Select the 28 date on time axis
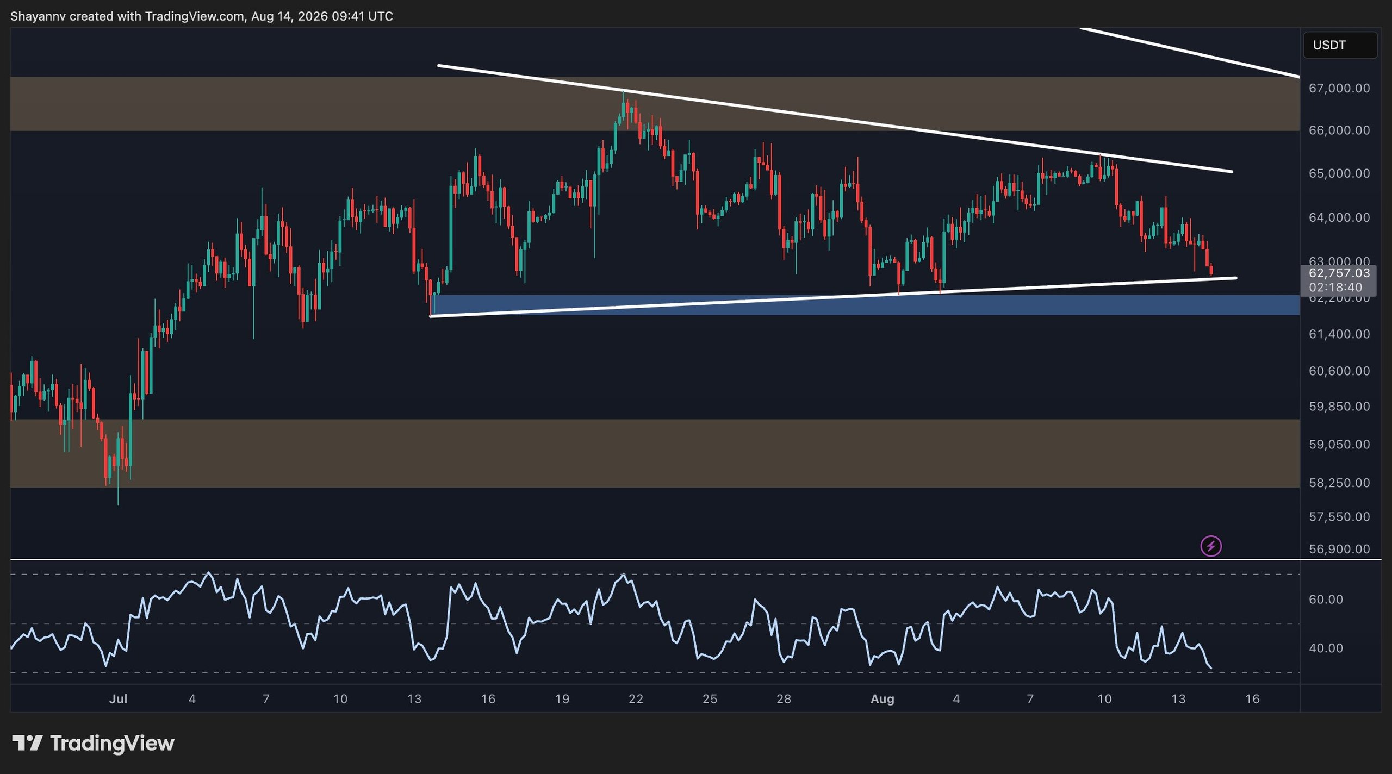This screenshot has width=1392, height=774. 784,699
